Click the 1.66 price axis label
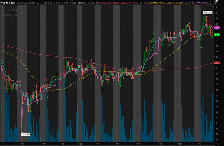 pos(216,52)
